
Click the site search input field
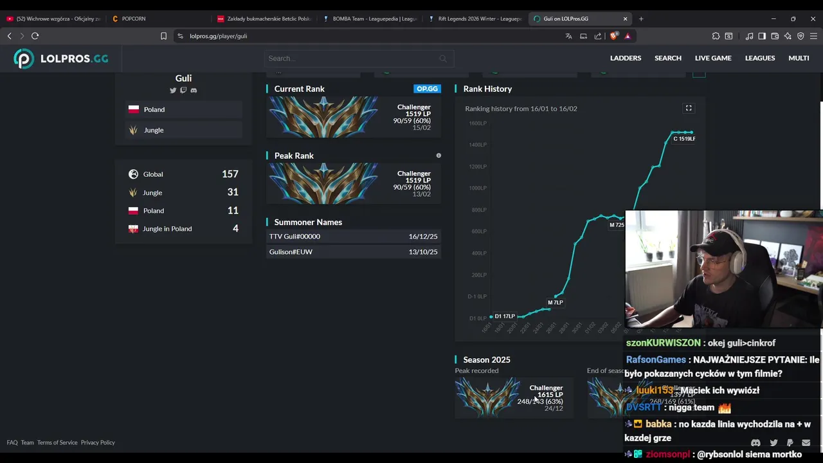359,59
